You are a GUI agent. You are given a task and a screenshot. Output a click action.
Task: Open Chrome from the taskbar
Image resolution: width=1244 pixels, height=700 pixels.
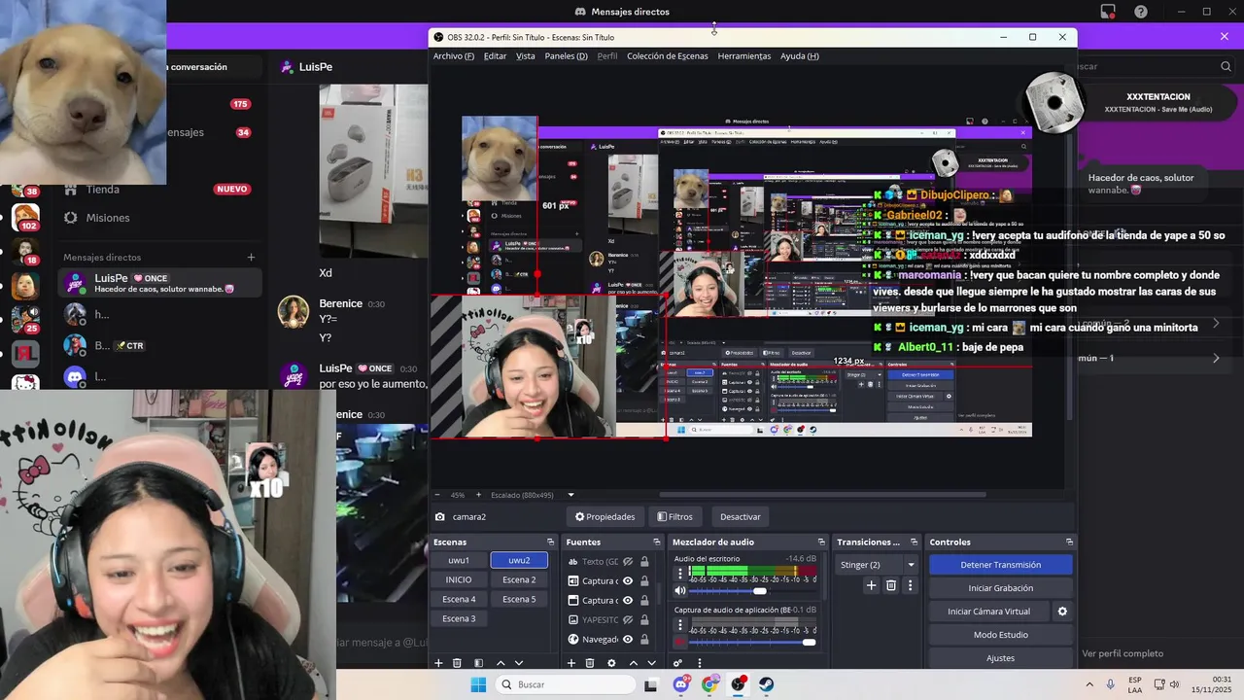pyautogui.click(x=710, y=684)
